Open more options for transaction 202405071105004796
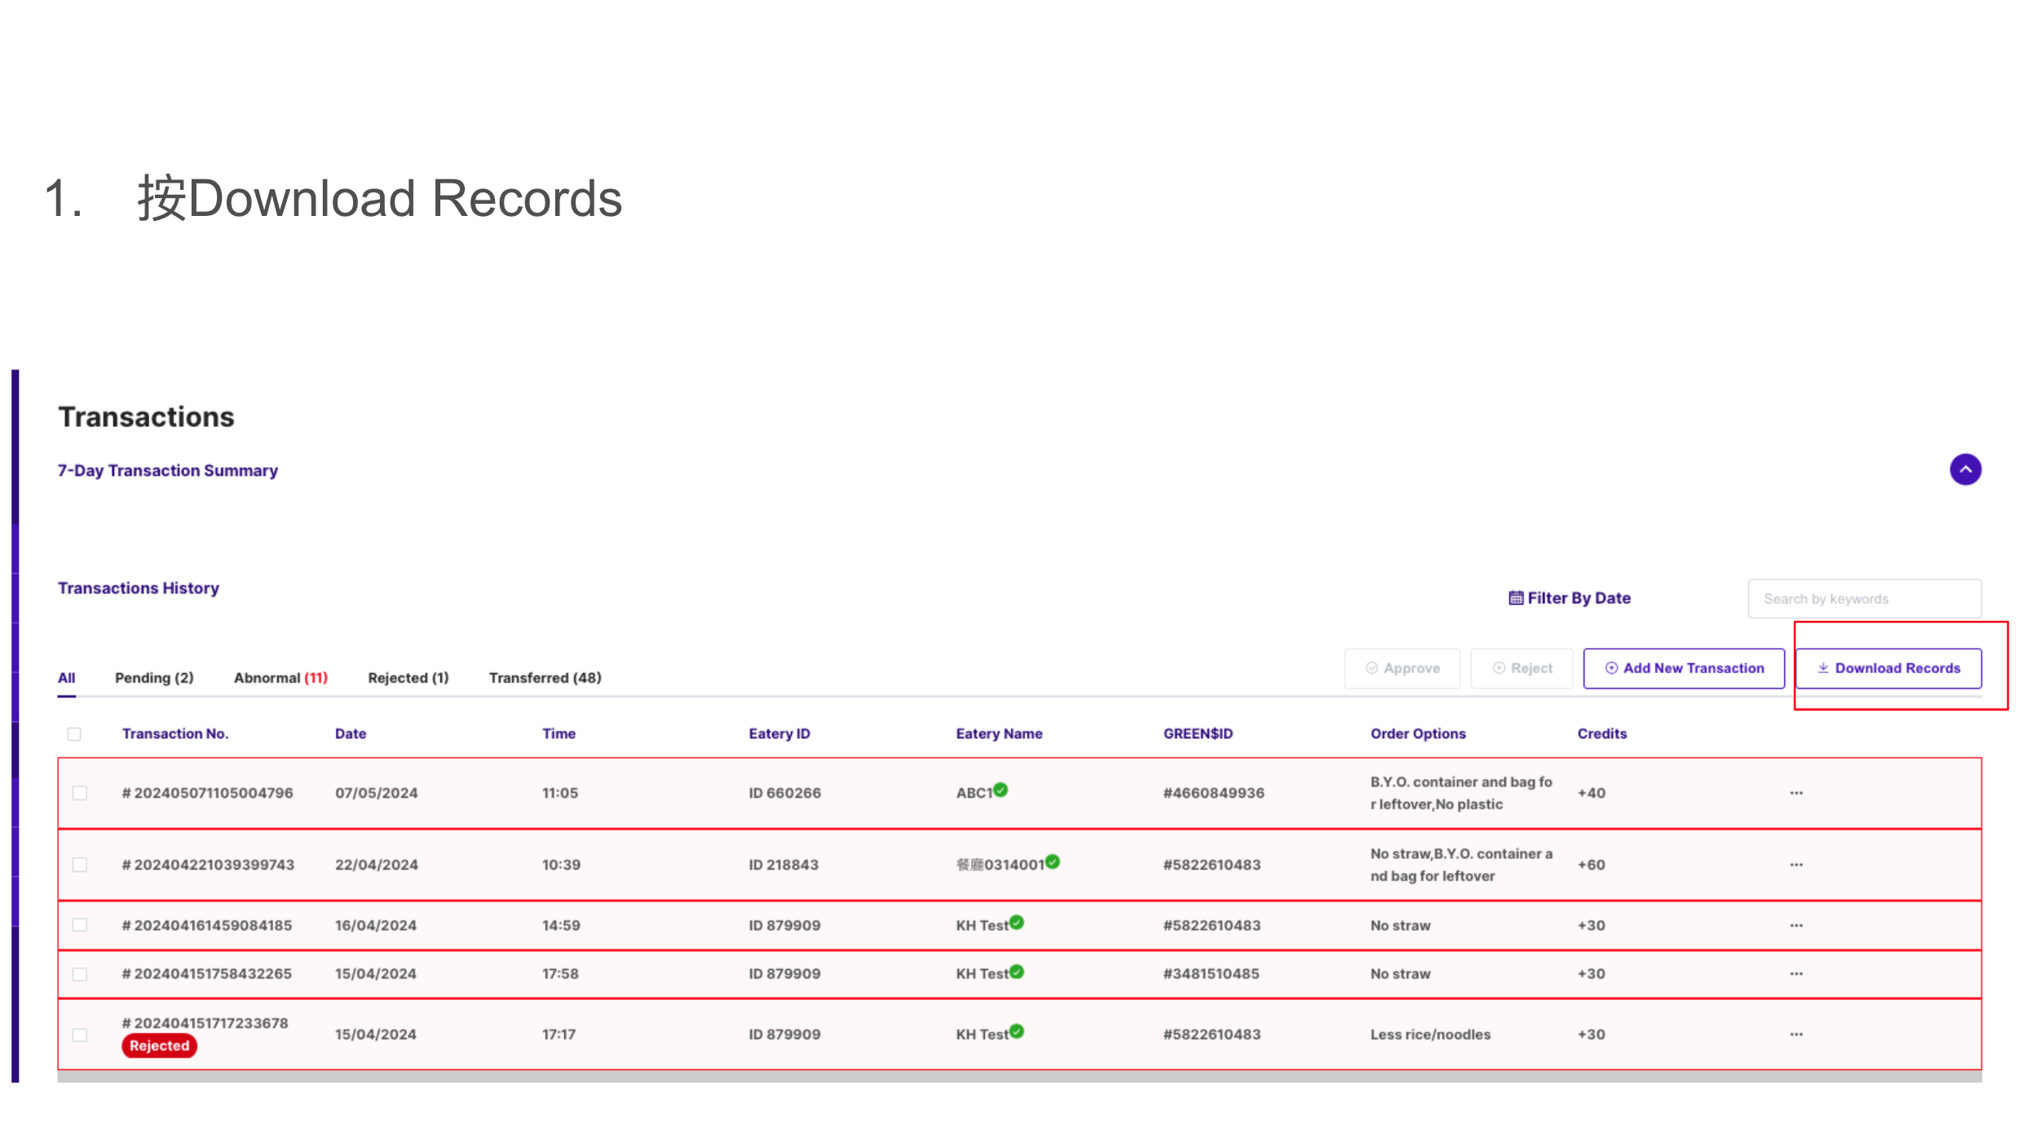Screen dimensions: 2019x1123 1796,793
